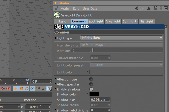Open the Intensity units dropdown
The image size is (169, 112).
[121, 45]
